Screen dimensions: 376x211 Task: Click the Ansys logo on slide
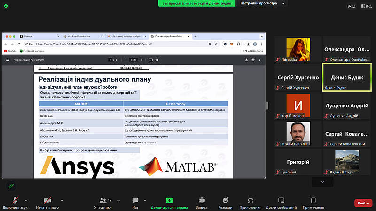point(77,167)
